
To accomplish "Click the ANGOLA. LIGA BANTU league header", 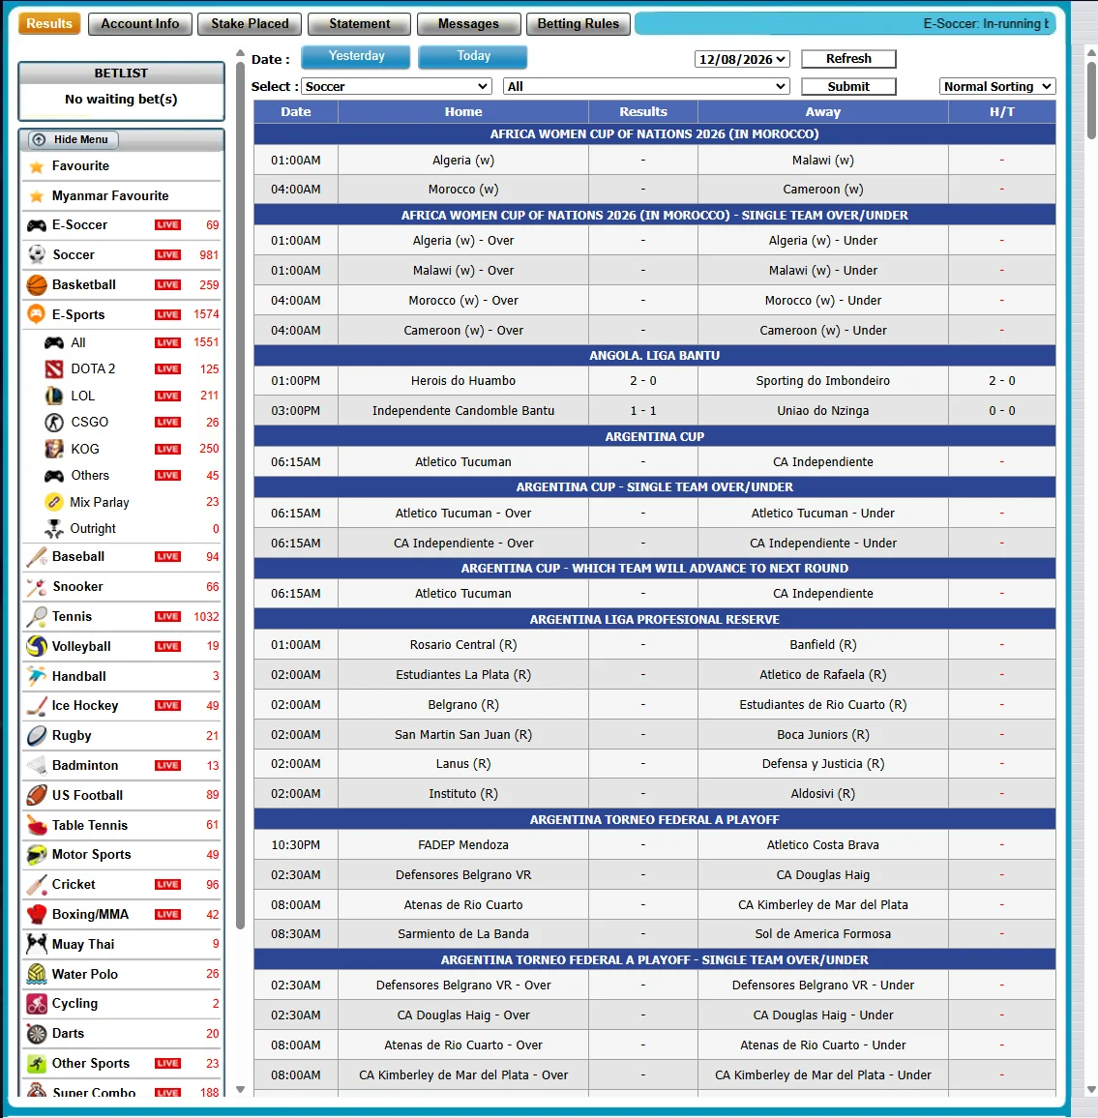I will tap(655, 356).
